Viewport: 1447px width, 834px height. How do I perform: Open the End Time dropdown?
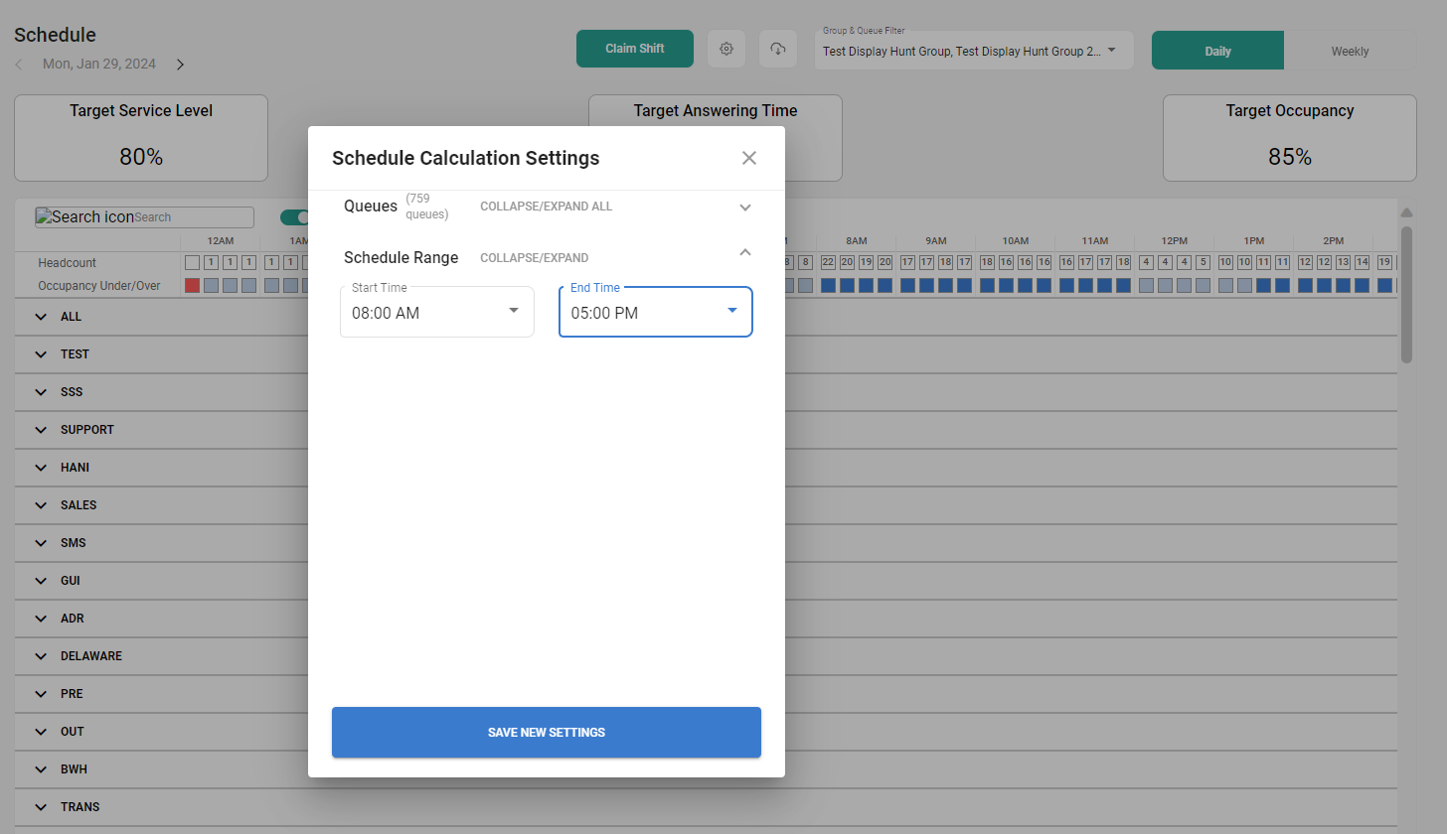[656, 312]
